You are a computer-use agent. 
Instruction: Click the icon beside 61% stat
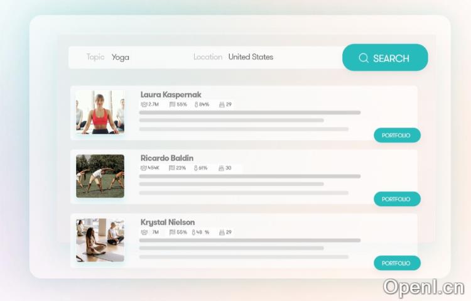click(x=195, y=168)
